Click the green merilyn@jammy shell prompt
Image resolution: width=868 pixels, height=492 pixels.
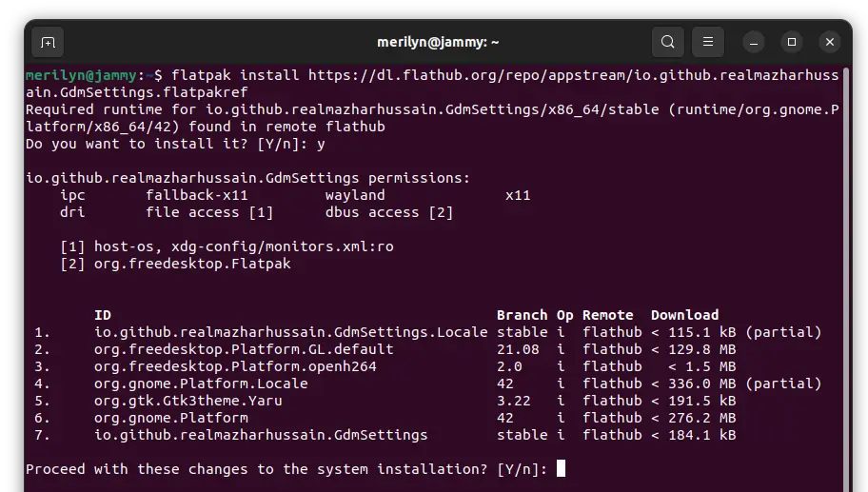82,75
